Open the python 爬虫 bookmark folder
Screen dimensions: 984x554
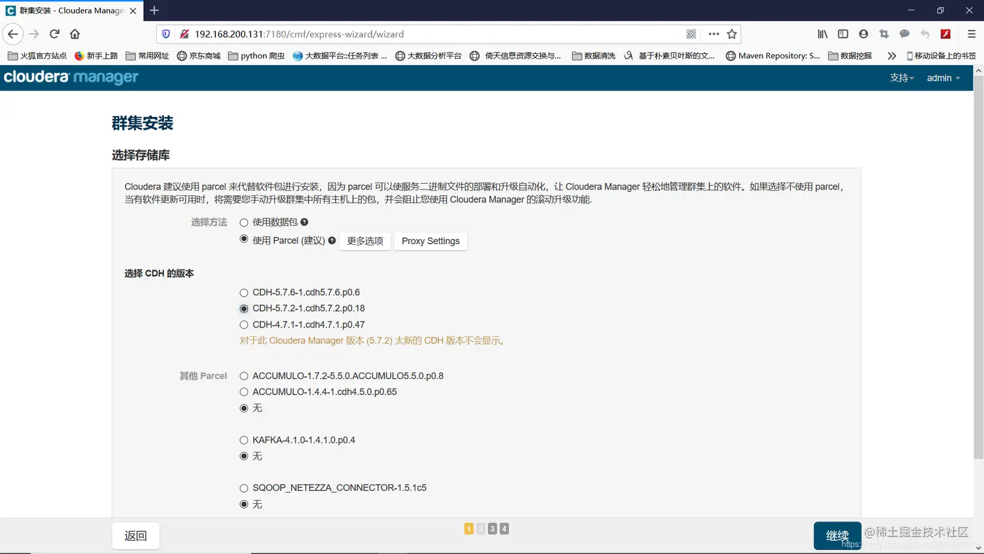256,56
